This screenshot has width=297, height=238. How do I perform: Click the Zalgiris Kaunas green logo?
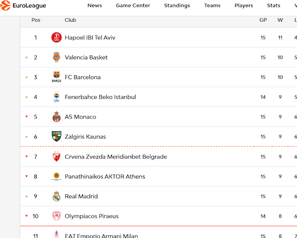coord(56,137)
